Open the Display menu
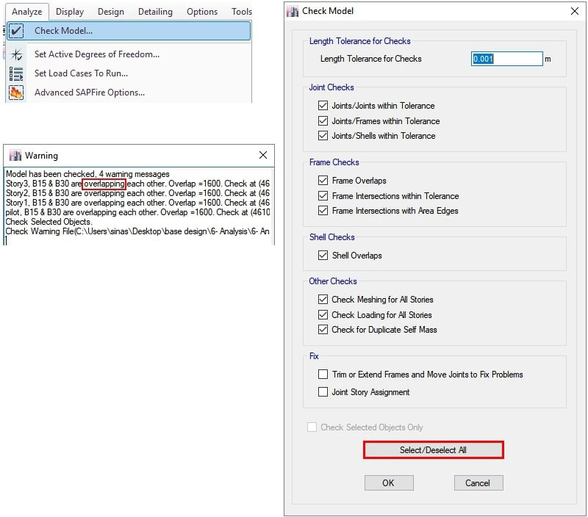 (x=70, y=12)
